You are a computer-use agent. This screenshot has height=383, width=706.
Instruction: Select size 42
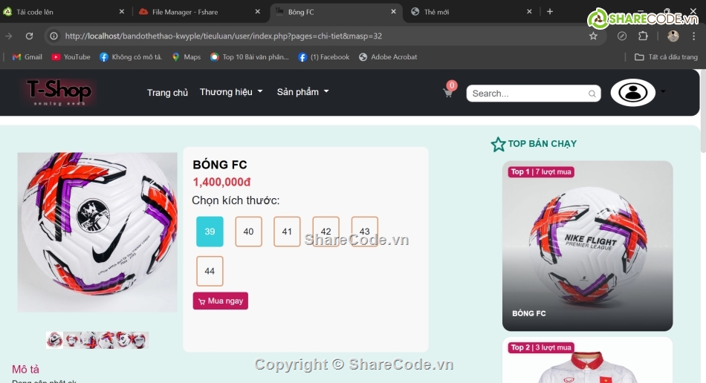click(x=326, y=232)
